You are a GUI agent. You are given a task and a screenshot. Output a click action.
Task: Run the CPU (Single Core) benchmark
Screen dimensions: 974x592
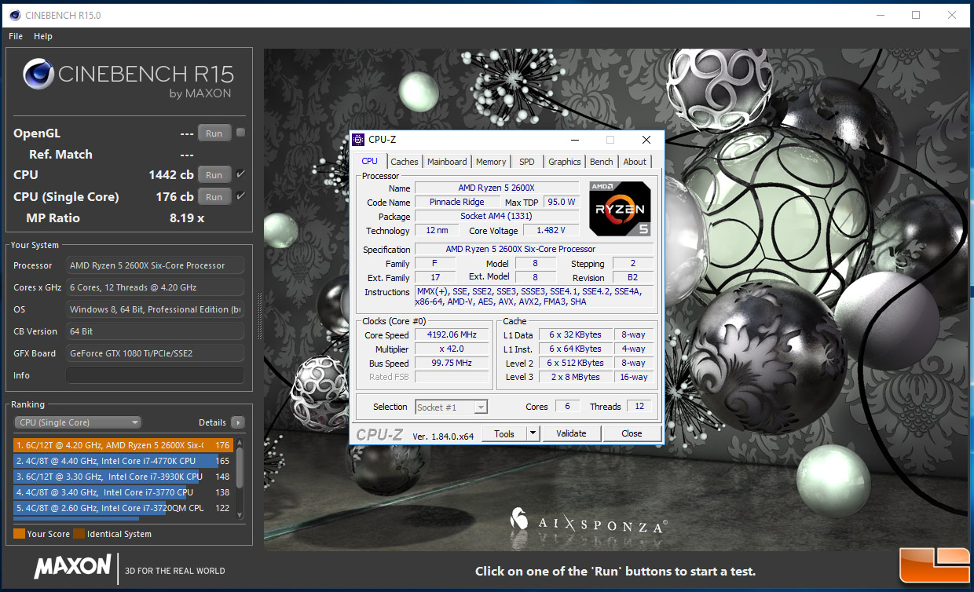pyautogui.click(x=214, y=197)
